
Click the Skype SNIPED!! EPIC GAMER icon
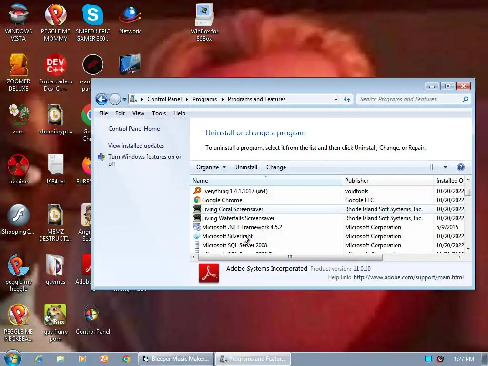(93, 22)
